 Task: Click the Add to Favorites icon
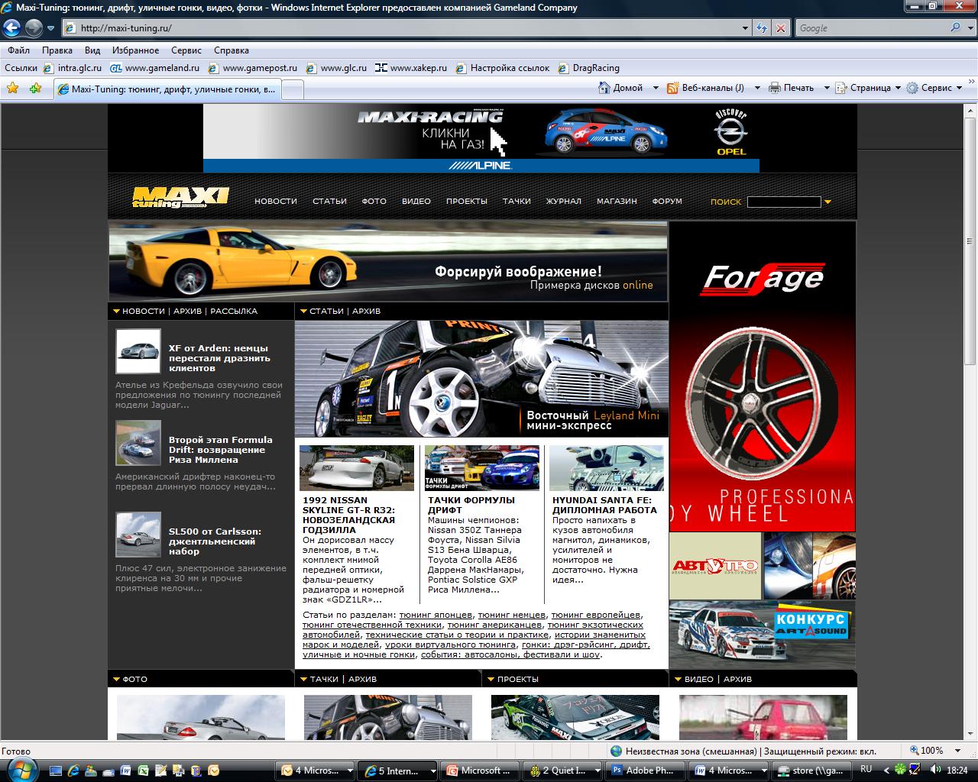(x=35, y=89)
